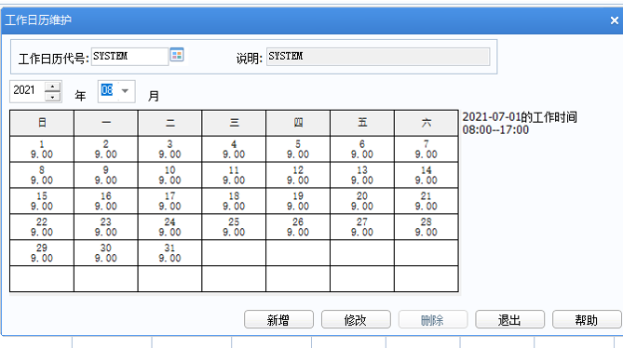The image size is (623, 348).
Task: Select day 25 in the calendar
Action: pos(234,227)
